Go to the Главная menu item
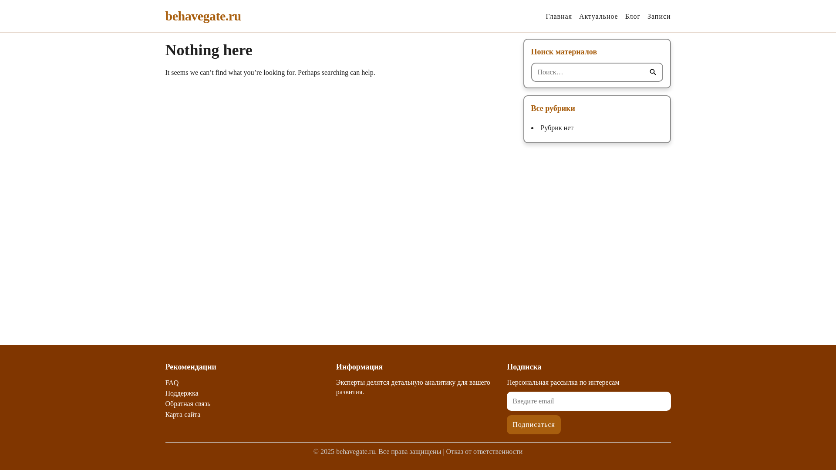This screenshot has width=836, height=470. pyautogui.click(x=559, y=17)
